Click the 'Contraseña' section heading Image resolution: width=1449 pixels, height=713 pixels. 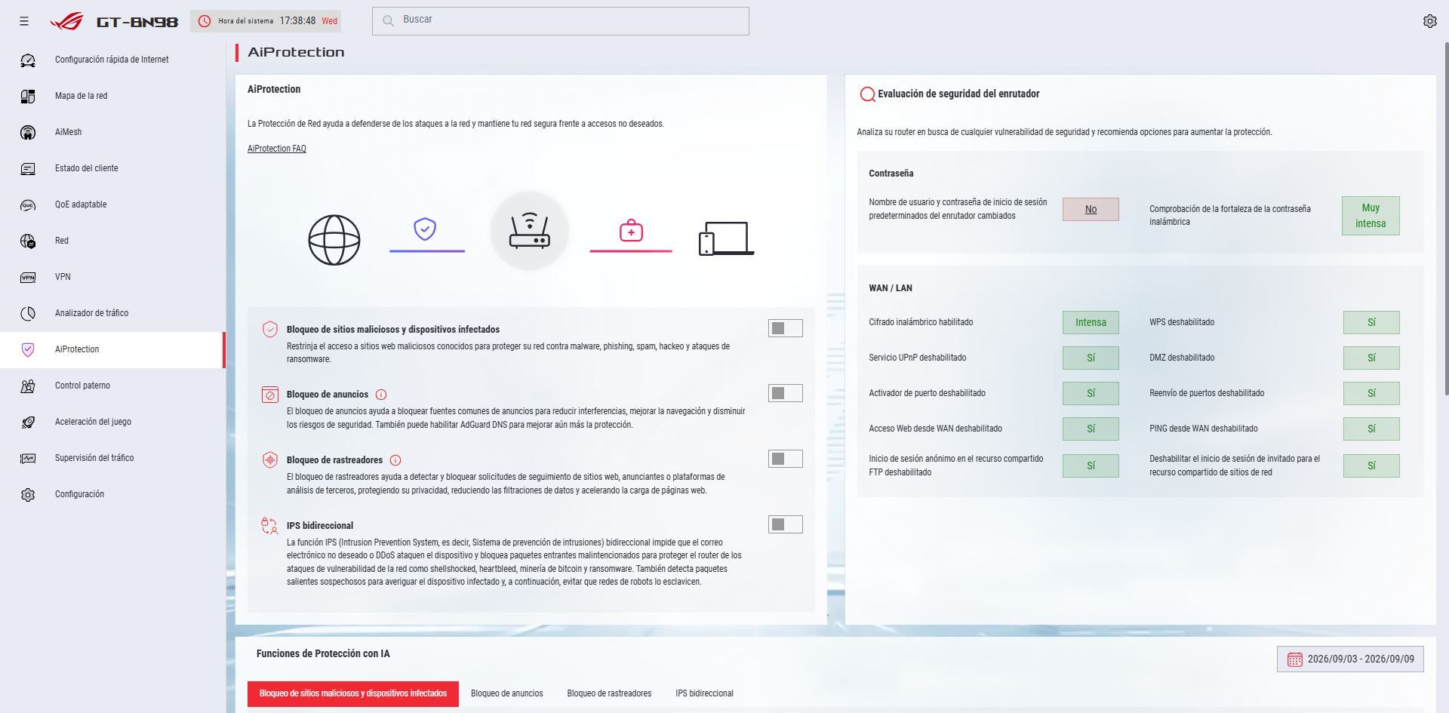[x=891, y=174]
